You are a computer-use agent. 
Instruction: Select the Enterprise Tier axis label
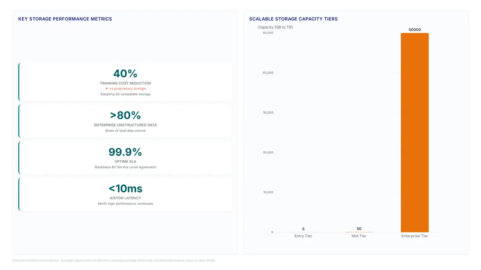coord(415,236)
